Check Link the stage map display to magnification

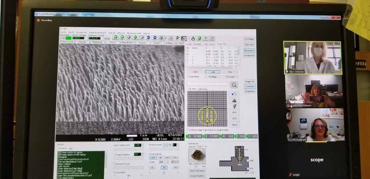pos(188,130)
